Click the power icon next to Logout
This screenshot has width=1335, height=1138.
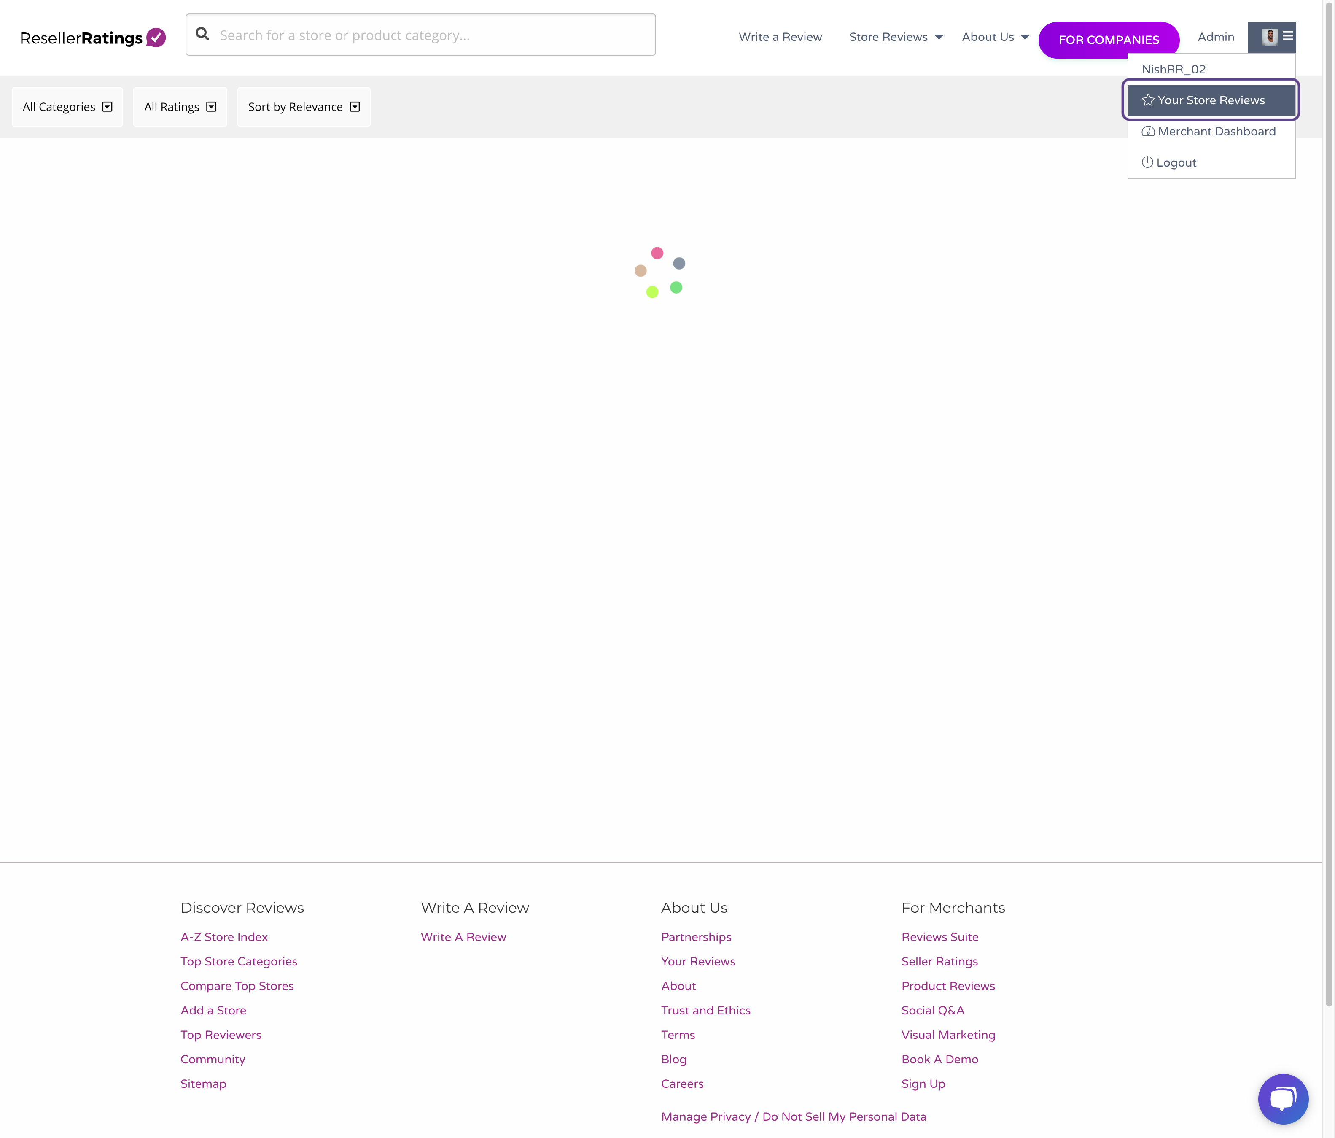(1147, 162)
